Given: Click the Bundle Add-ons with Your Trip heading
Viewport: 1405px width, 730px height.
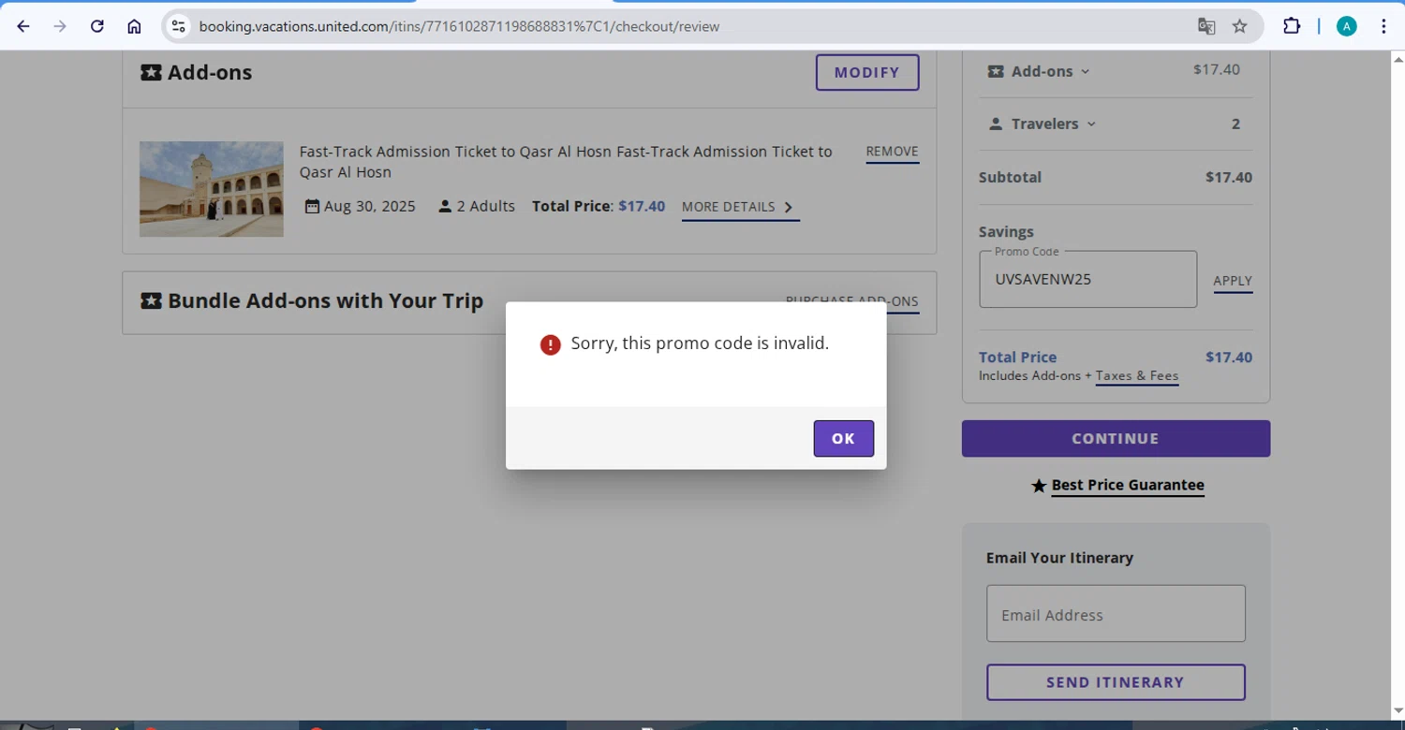Looking at the screenshot, I should 325,301.
